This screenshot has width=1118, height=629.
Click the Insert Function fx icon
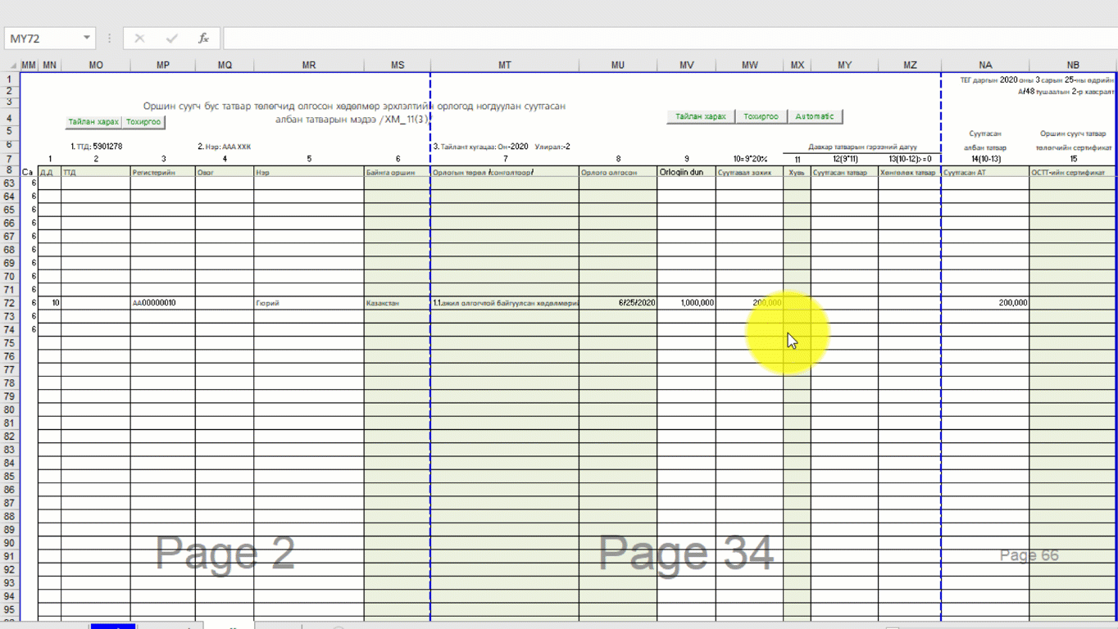(203, 38)
